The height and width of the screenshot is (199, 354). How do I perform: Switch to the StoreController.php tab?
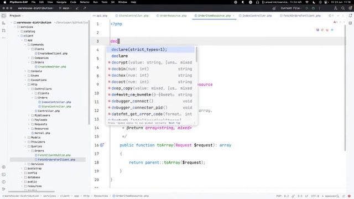point(132,15)
